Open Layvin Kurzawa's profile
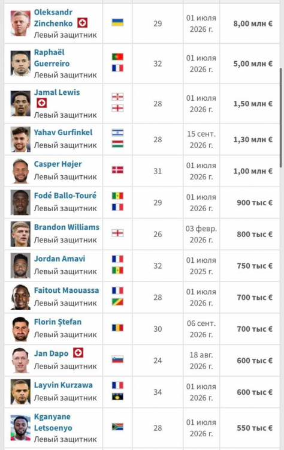This screenshot has width=284, height=450. [64, 385]
